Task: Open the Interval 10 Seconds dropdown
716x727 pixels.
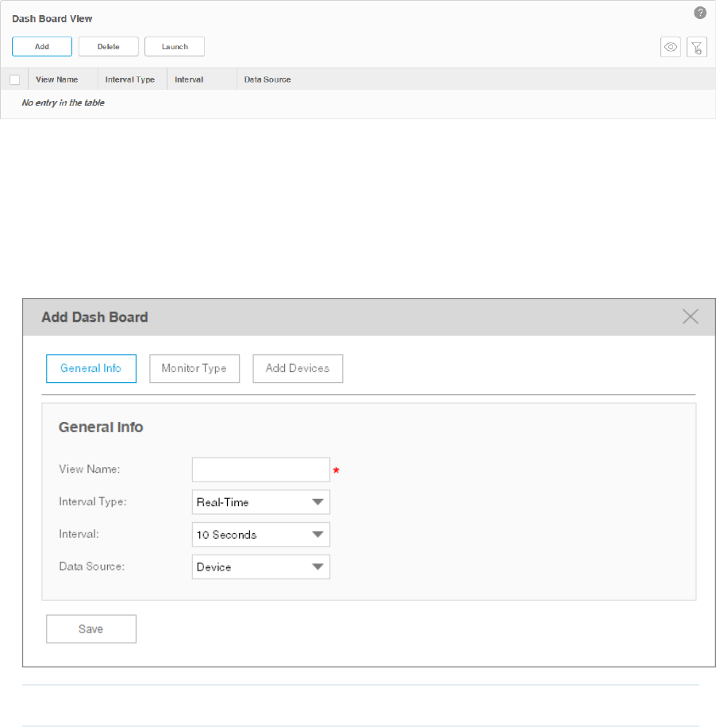Action: [x=260, y=535]
